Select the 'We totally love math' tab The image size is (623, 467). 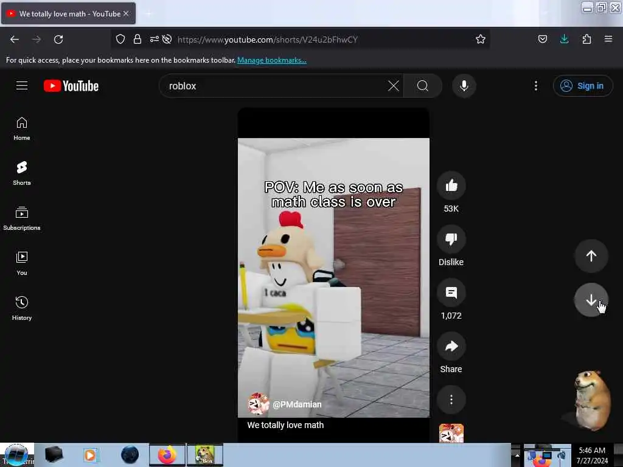tap(68, 13)
